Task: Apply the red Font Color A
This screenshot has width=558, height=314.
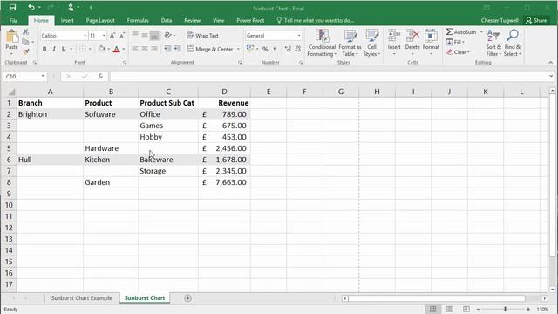Action: pos(116,49)
